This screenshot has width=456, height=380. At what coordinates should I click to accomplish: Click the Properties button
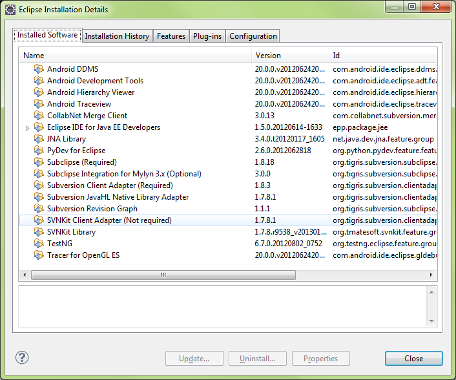321,359
